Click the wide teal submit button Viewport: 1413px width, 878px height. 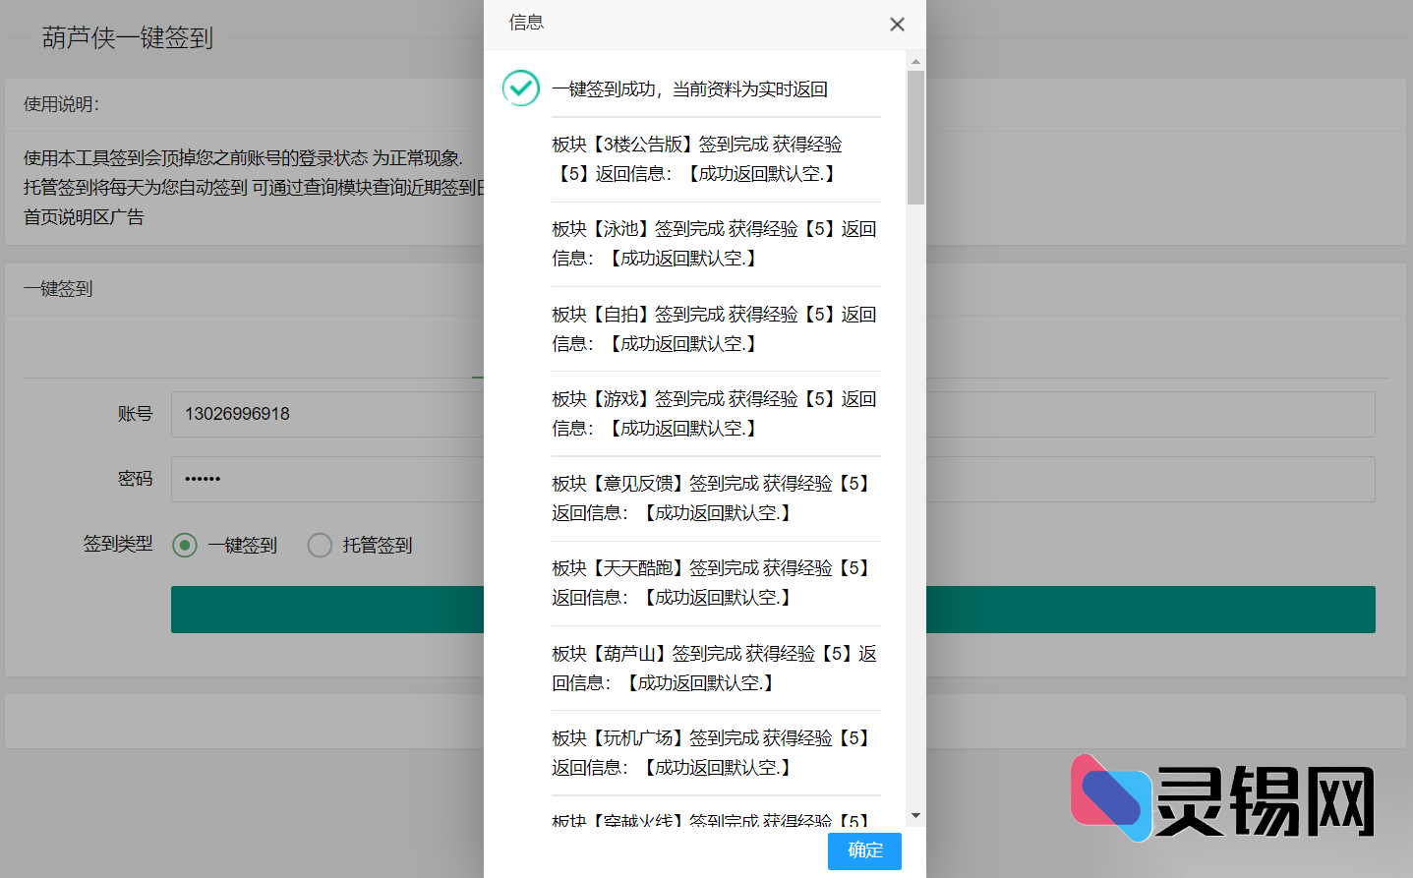[x=324, y=610]
